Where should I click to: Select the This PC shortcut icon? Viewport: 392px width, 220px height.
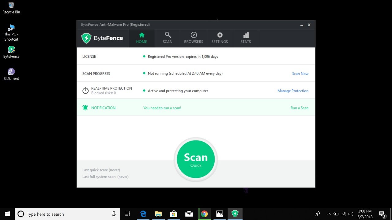11,33
